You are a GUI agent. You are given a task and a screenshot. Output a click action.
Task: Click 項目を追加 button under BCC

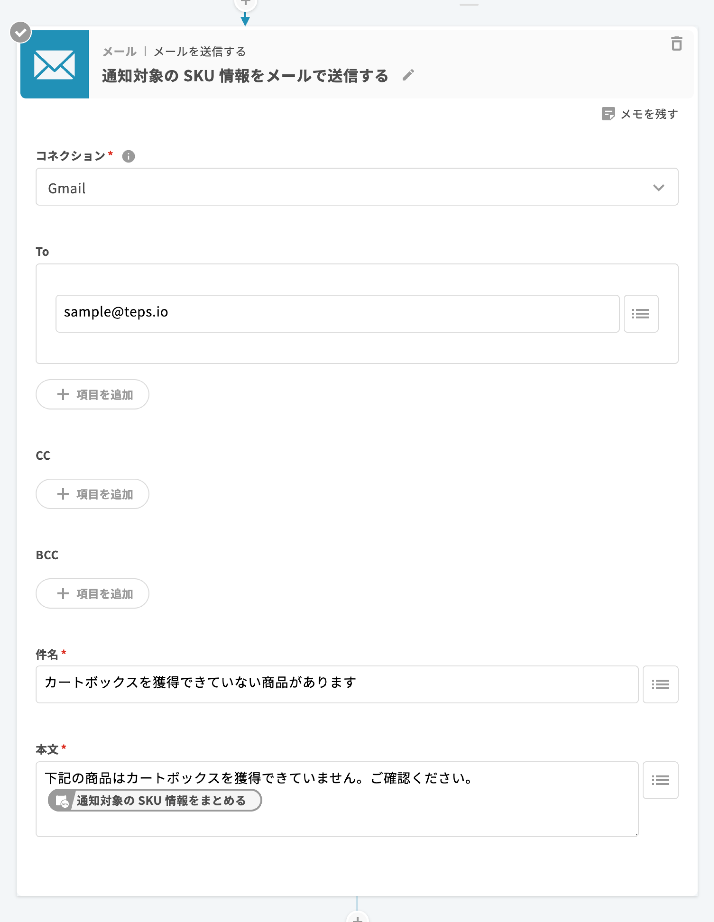93,594
